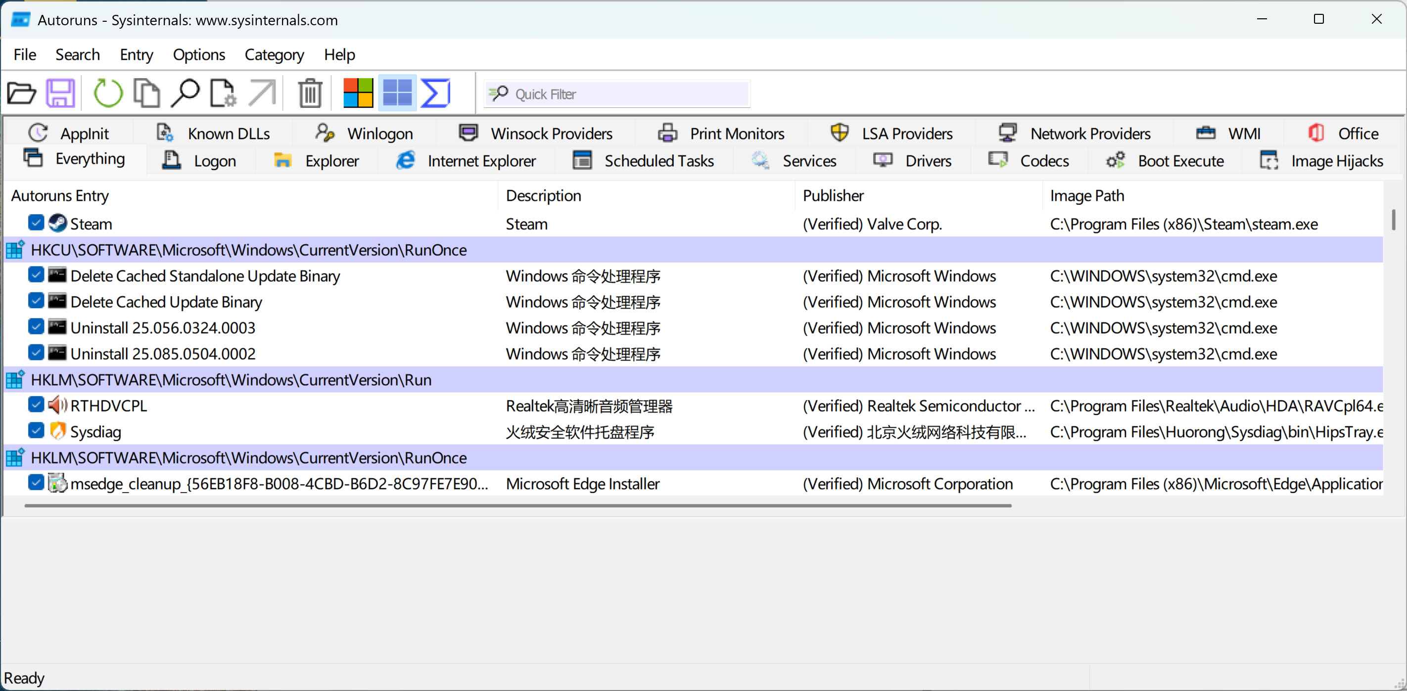Viewport: 1407px width, 691px height.
Task: Click the Delete trash can icon
Action: click(310, 93)
